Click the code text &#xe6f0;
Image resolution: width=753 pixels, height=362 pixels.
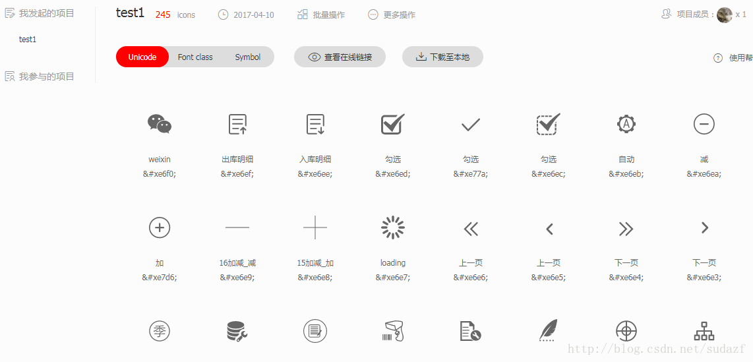pyautogui.click(x=160, y=174)
